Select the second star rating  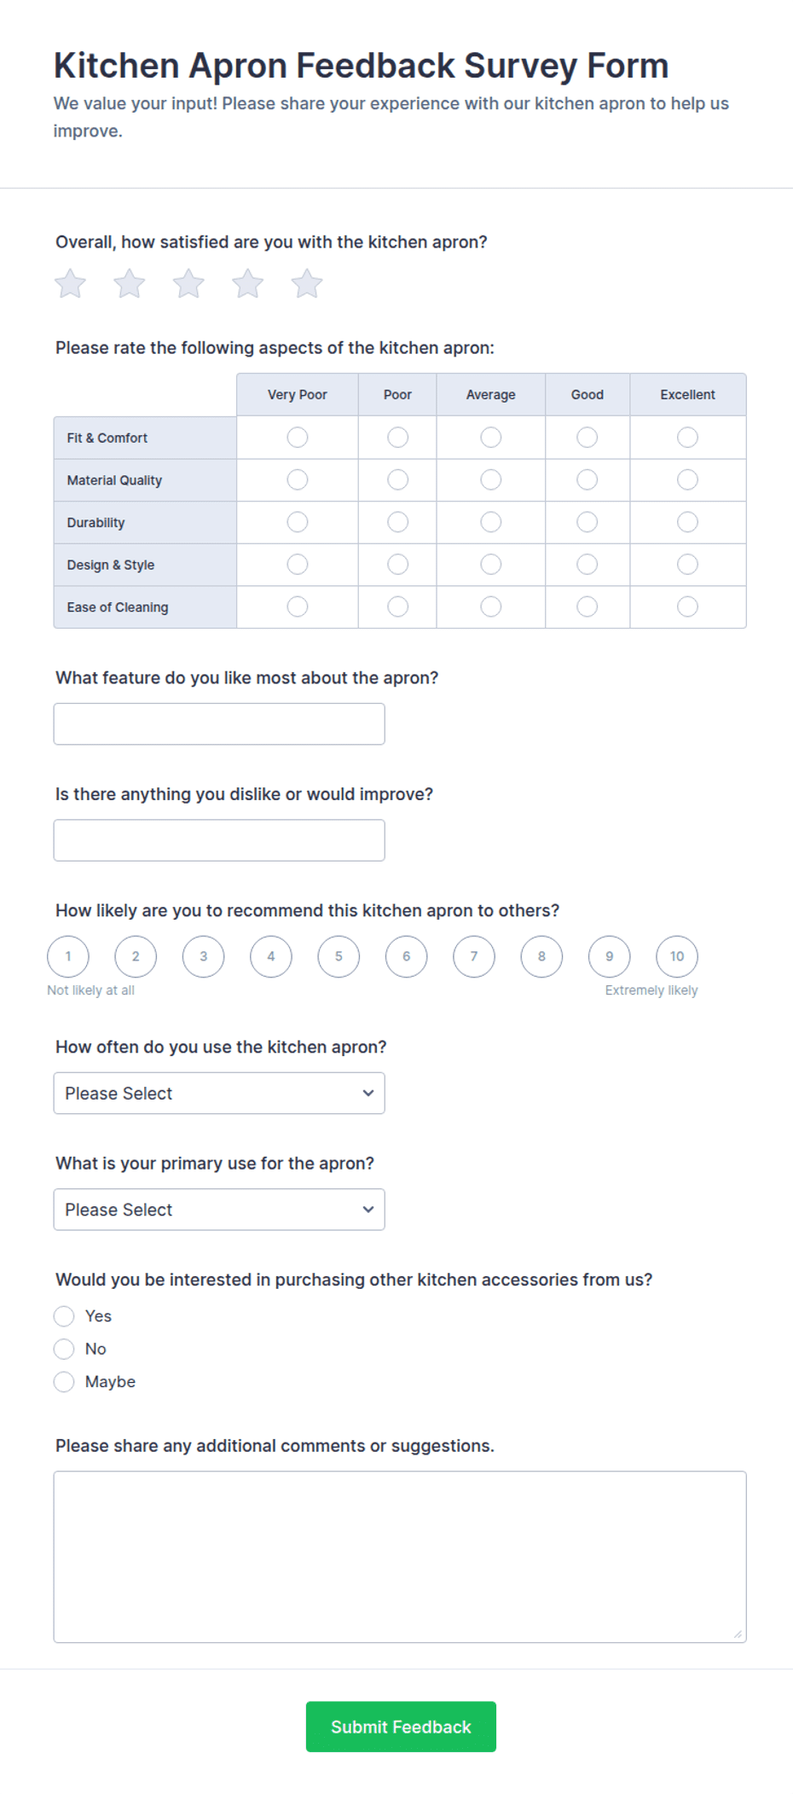pyautogui.click(x=130, y=283)
